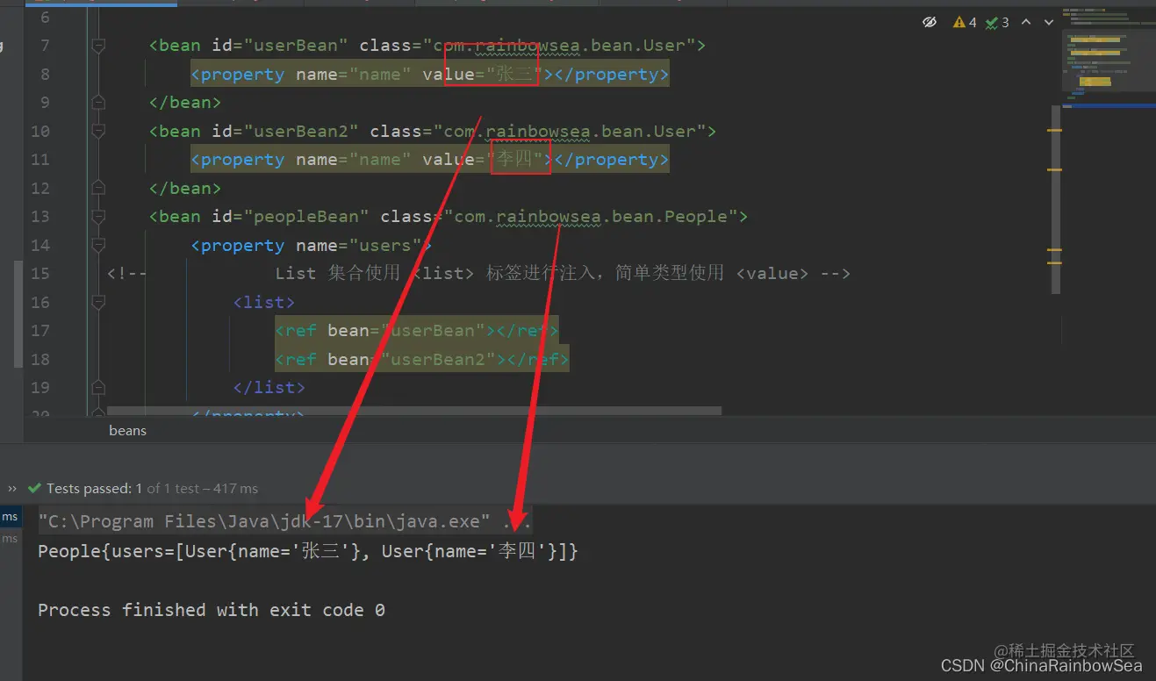Click line number 8 in the gutter
The height and width of the screenshot is (681, 1156).
pyautogui.click(x=45, y=74)
